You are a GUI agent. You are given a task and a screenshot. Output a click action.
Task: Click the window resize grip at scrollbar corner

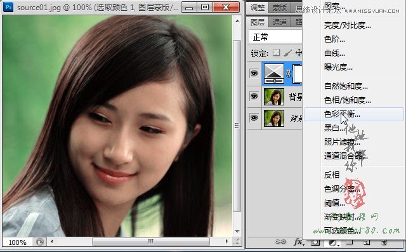point(237,242)
